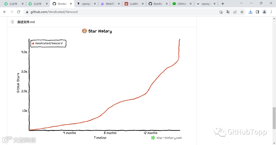
Task: Select the Vendicated Vencord GitHub tab
Action: coord(62,4)
